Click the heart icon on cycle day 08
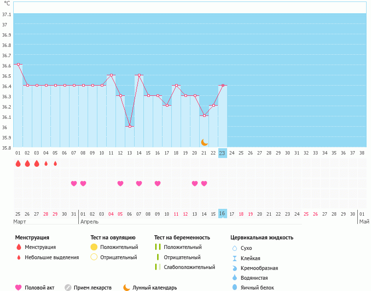Image resolution: width=371 pixels, height=291 pixels. click(x=83, y=183)
